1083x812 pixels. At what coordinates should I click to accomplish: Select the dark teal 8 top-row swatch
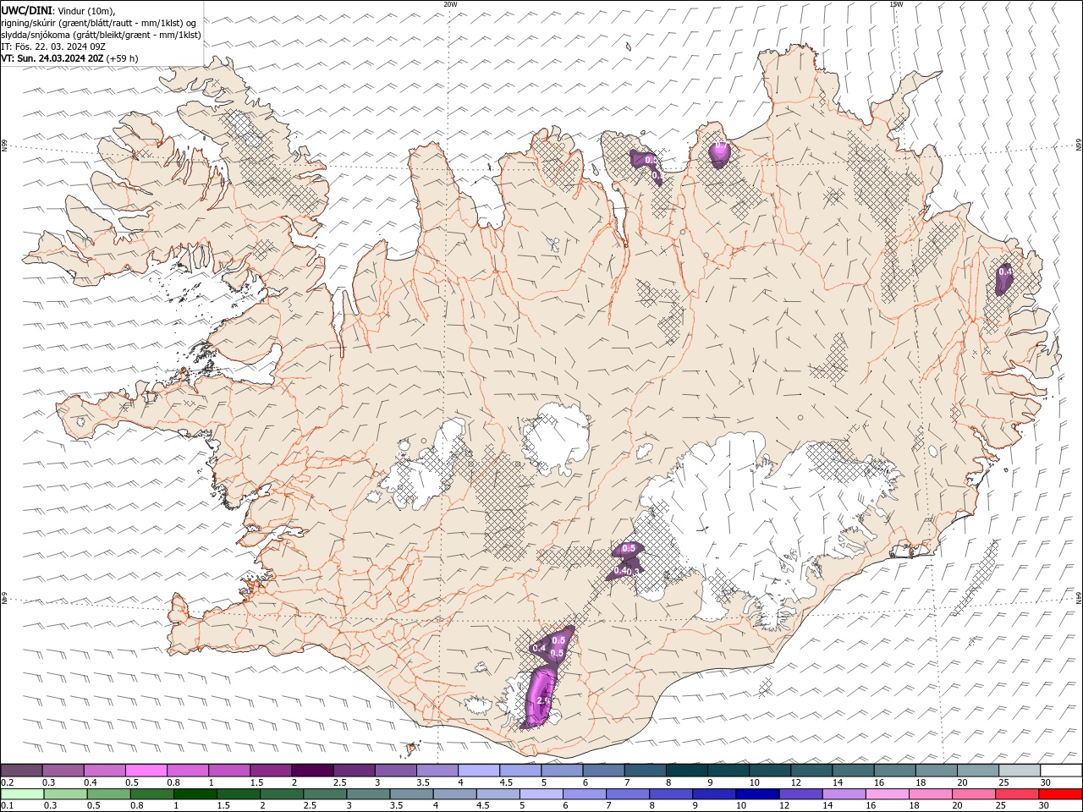pos(686,771)
